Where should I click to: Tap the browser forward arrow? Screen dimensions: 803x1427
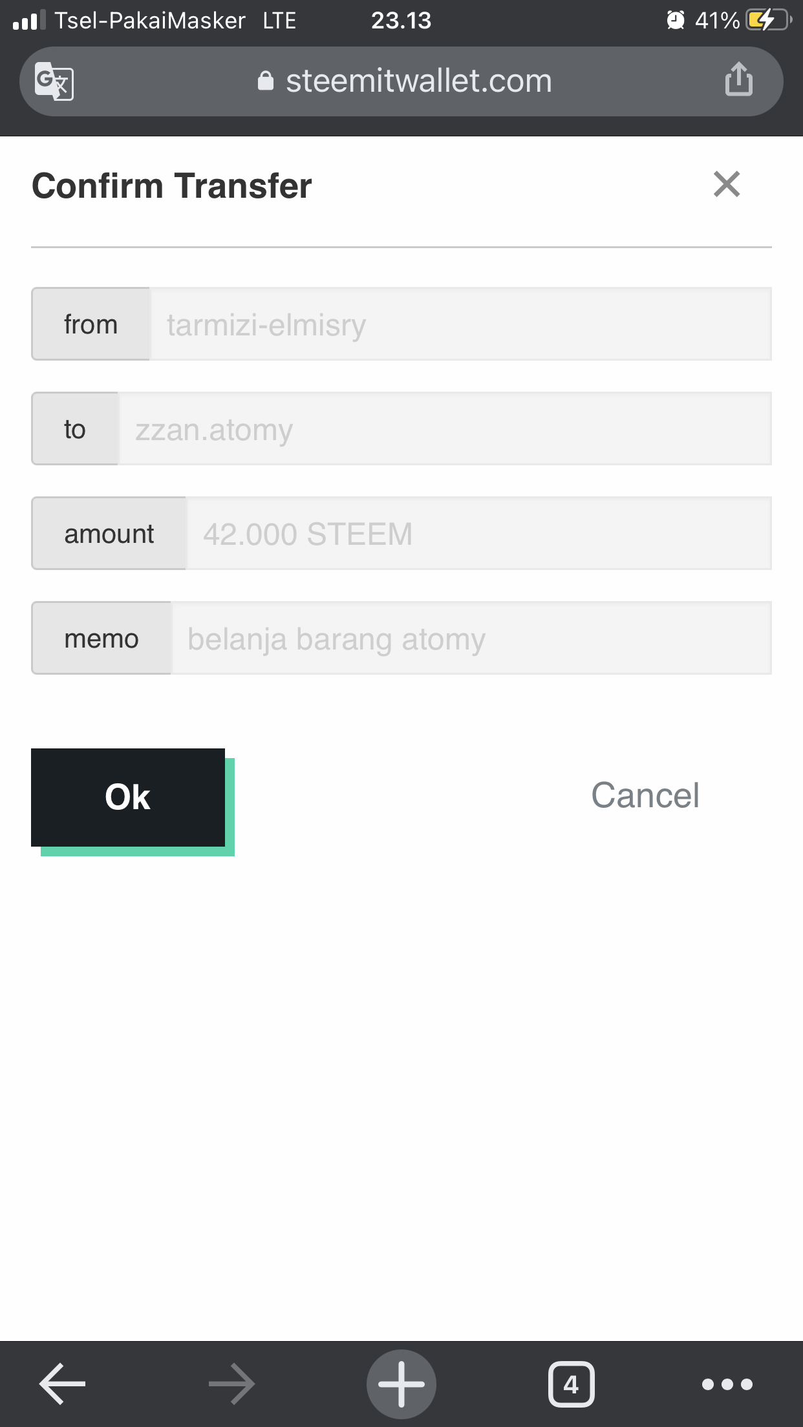231,1384
